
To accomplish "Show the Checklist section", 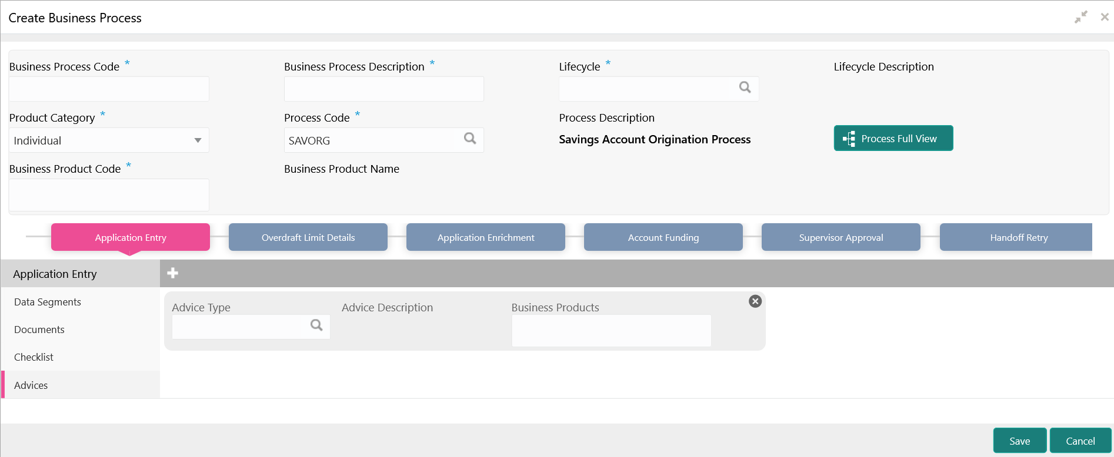I will tap(34, 357).
